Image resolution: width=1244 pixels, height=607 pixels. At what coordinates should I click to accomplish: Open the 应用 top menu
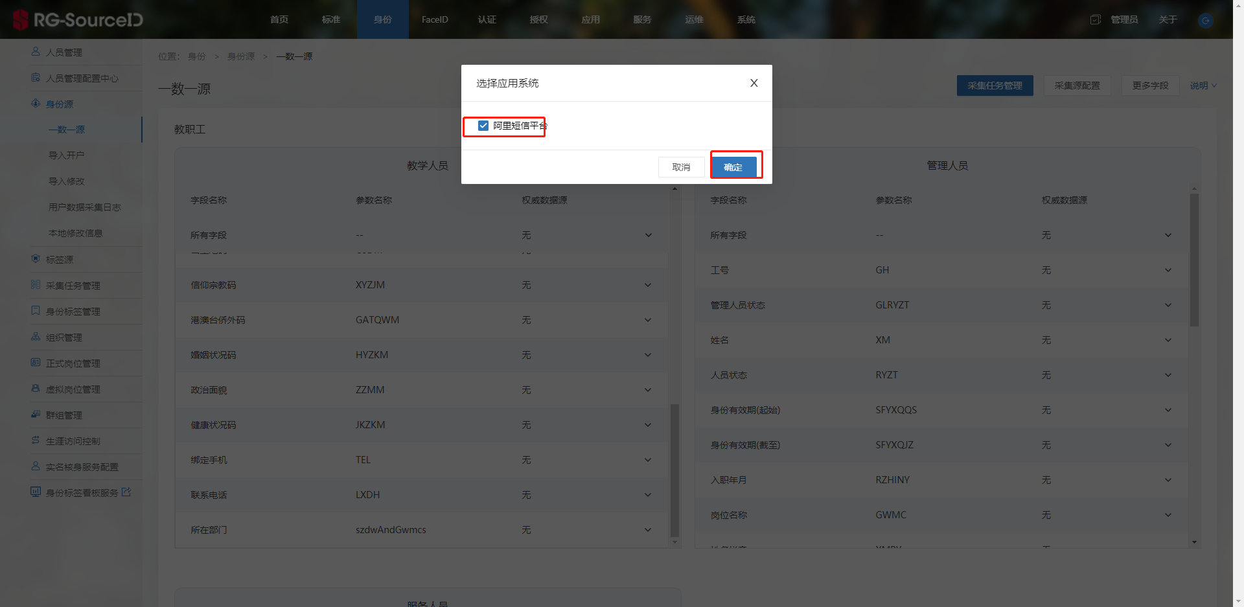[x=590, y=19]
